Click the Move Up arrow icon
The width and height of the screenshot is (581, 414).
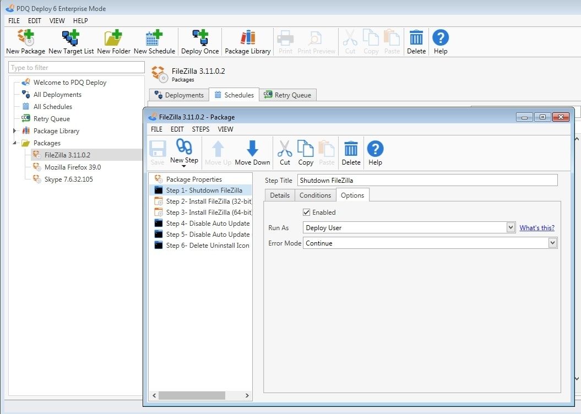[x=218, y=149]
